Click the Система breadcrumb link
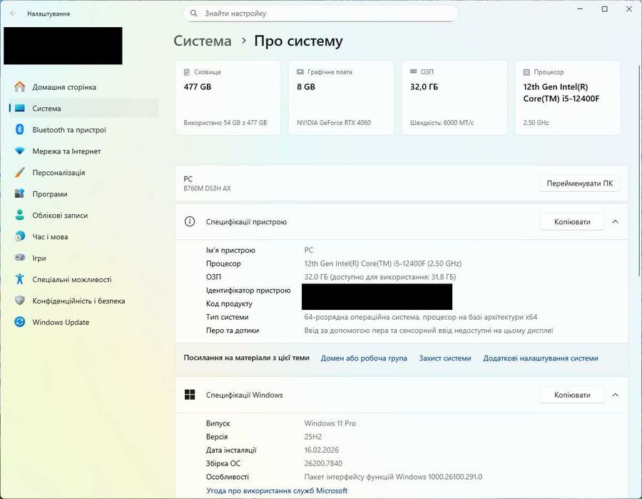 [203, 41]
